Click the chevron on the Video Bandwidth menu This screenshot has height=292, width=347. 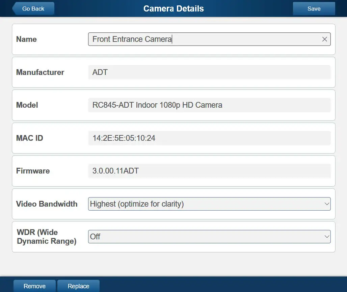coord(326,204)
